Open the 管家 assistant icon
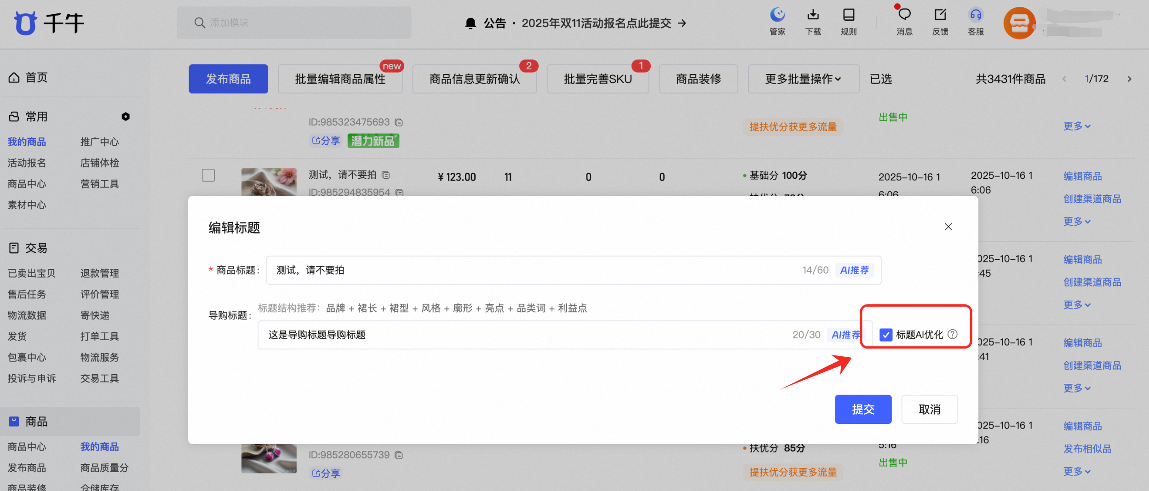The width and height of the screenshot is (1149, 491). (x=777, y=22)
